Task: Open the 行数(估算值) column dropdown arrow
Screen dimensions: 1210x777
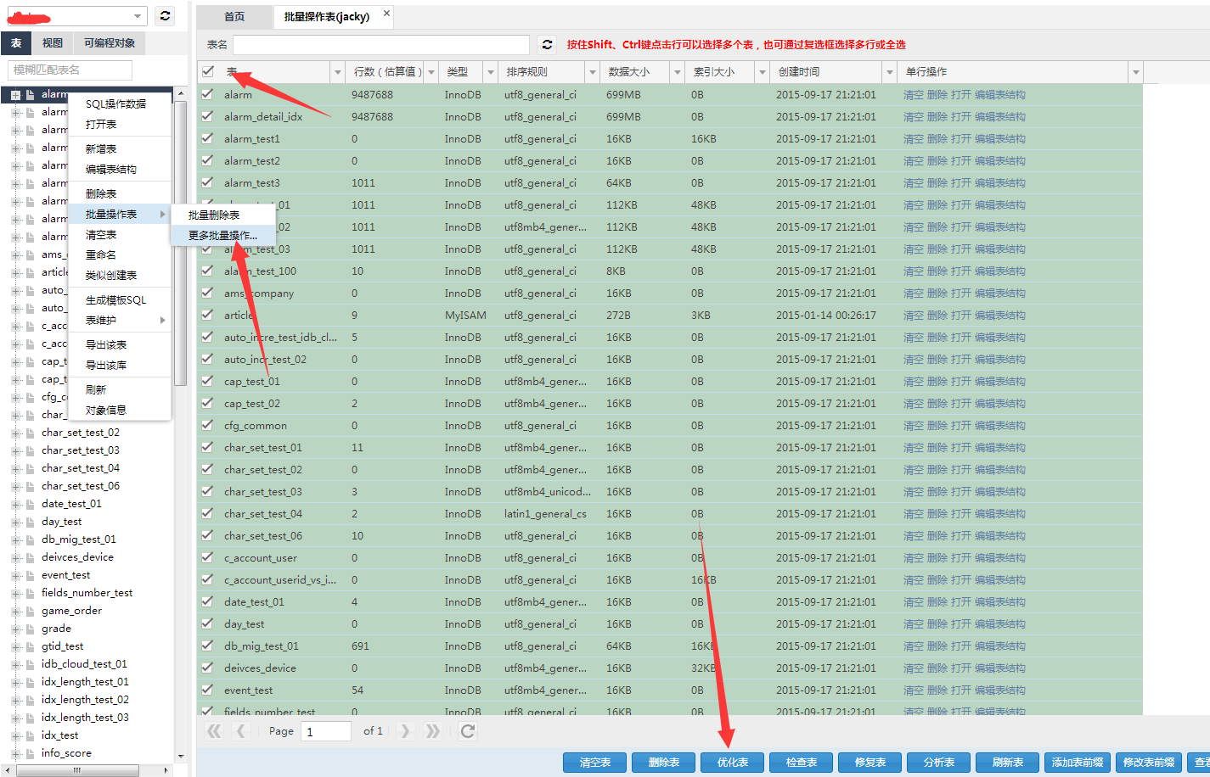Action: click(431, 72)
